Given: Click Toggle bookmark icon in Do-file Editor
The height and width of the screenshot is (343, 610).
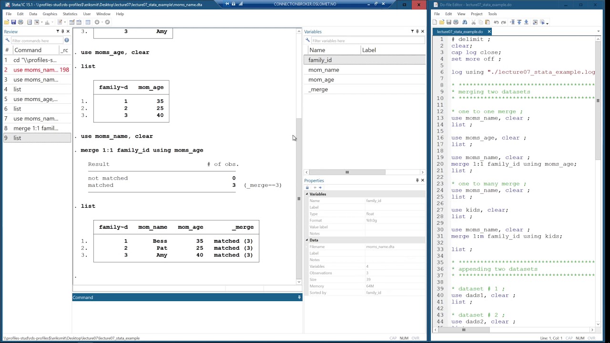Looking at the screenshot, I should pyautogui.click(x=512, y=22).
